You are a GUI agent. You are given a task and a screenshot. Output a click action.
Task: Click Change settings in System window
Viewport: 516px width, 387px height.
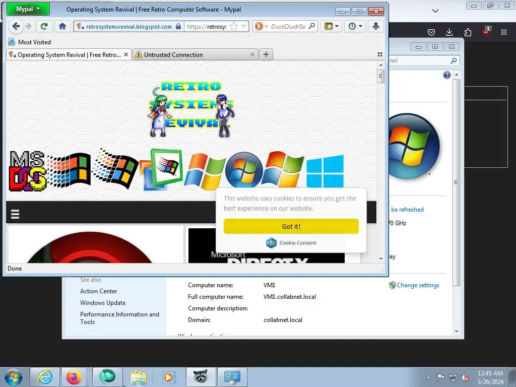coord(418,285)
